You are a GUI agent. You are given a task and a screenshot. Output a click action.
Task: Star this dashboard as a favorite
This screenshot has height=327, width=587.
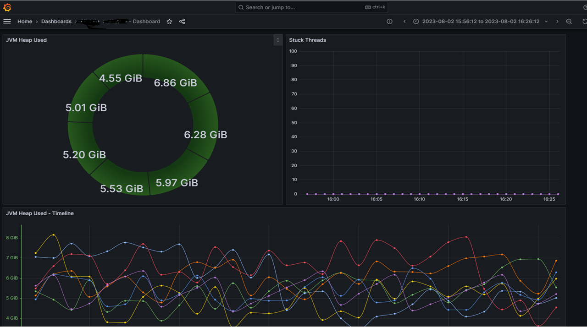169,21
